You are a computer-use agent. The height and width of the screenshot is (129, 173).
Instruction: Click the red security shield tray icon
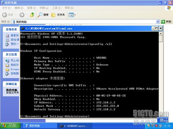click(157, 126)
